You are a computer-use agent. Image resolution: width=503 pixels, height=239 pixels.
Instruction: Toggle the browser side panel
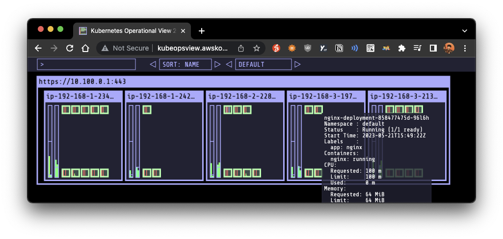433,48
